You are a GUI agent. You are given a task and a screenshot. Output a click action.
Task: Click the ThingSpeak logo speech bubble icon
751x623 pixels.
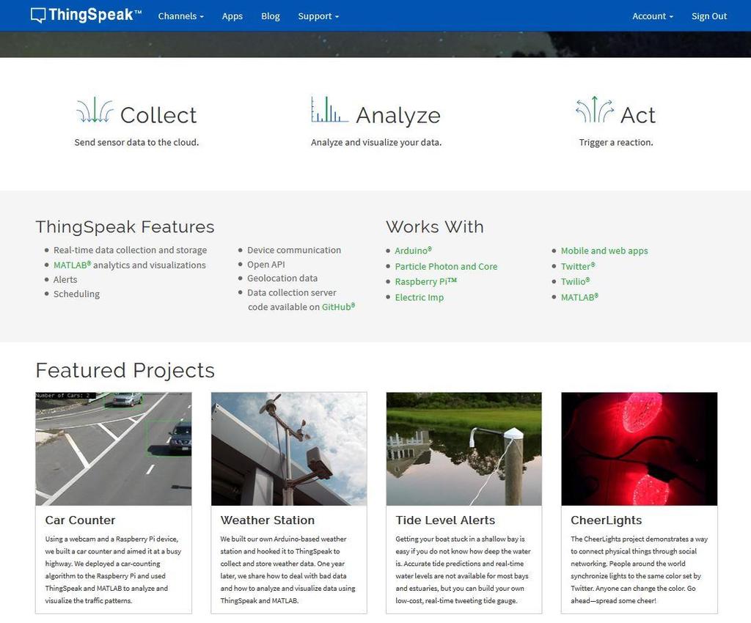[x=38, y=15]
